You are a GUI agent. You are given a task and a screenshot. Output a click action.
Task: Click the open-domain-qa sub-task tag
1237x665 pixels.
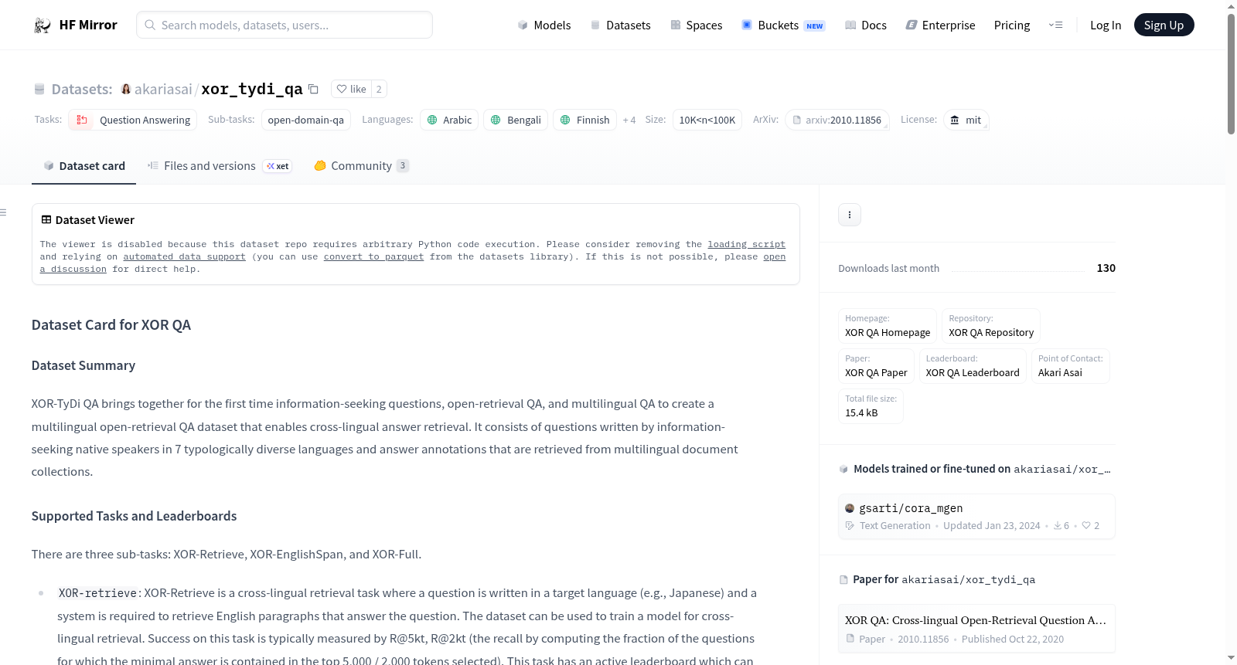click(306, 120)
